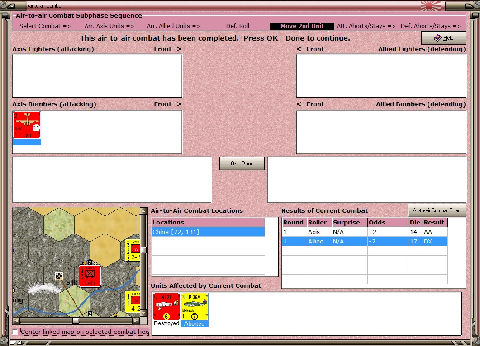Click the window maximize button in title bar
Image resolution: width=480 pixels, height=346 pixels.
(469, 6)
